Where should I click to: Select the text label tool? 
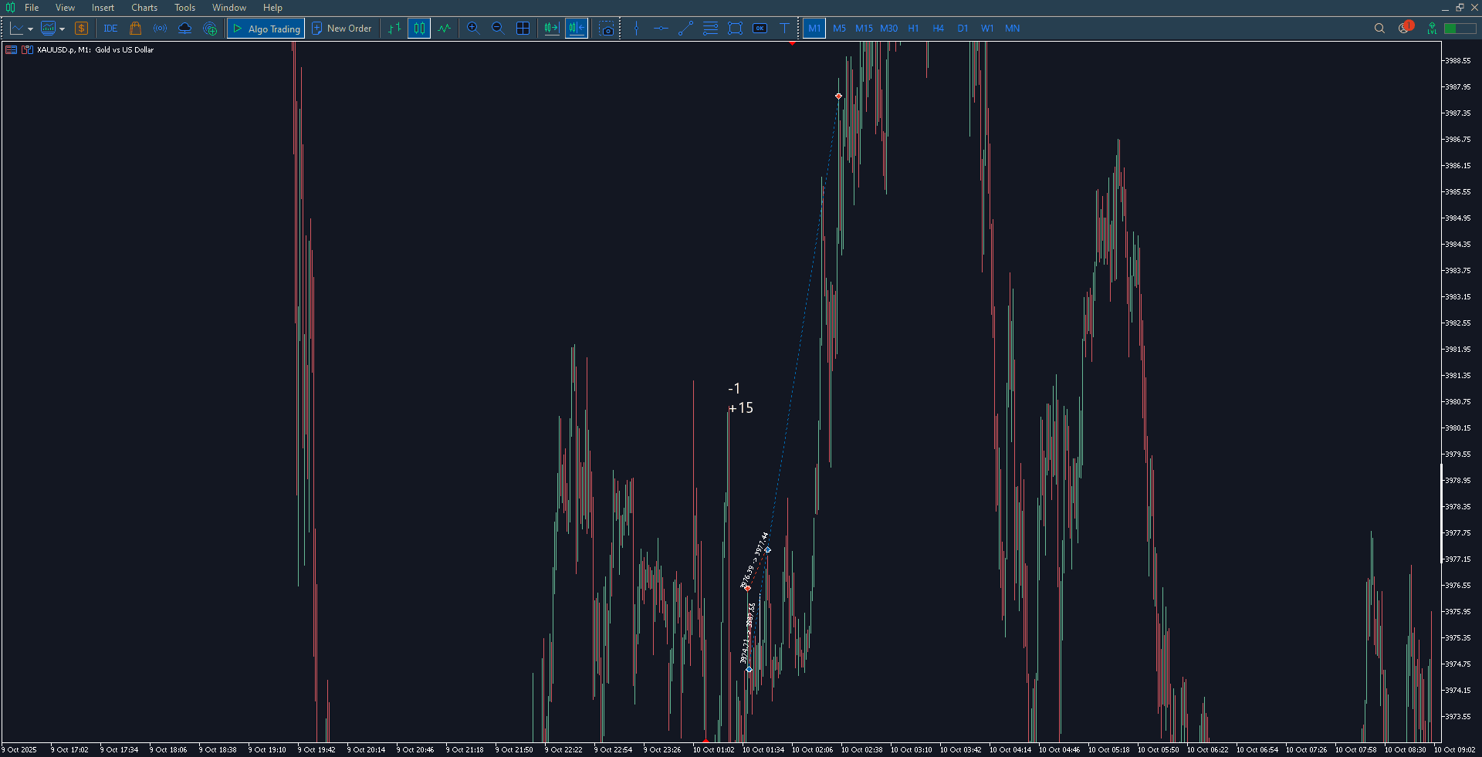[x=784, y=29]
